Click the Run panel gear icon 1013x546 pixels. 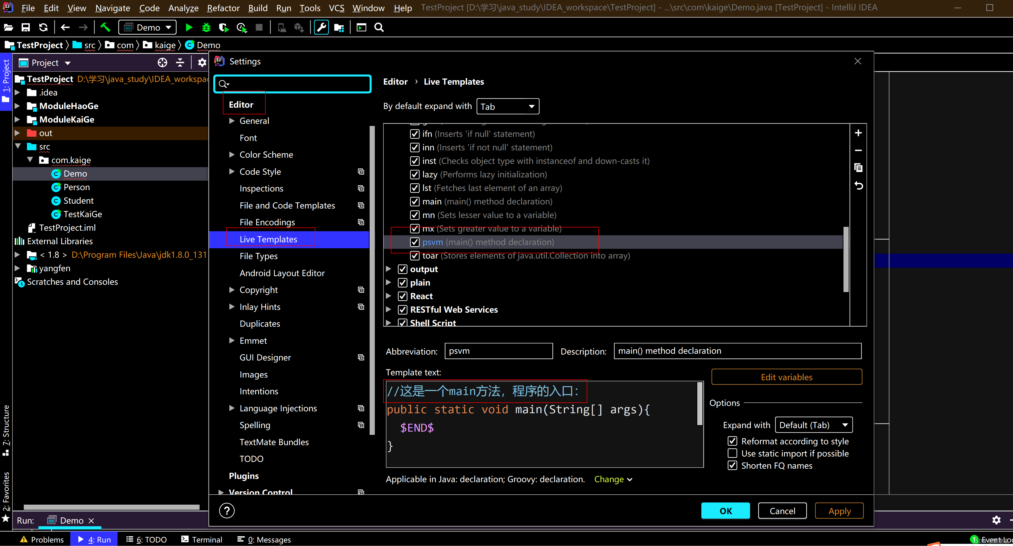coord(996,520)
